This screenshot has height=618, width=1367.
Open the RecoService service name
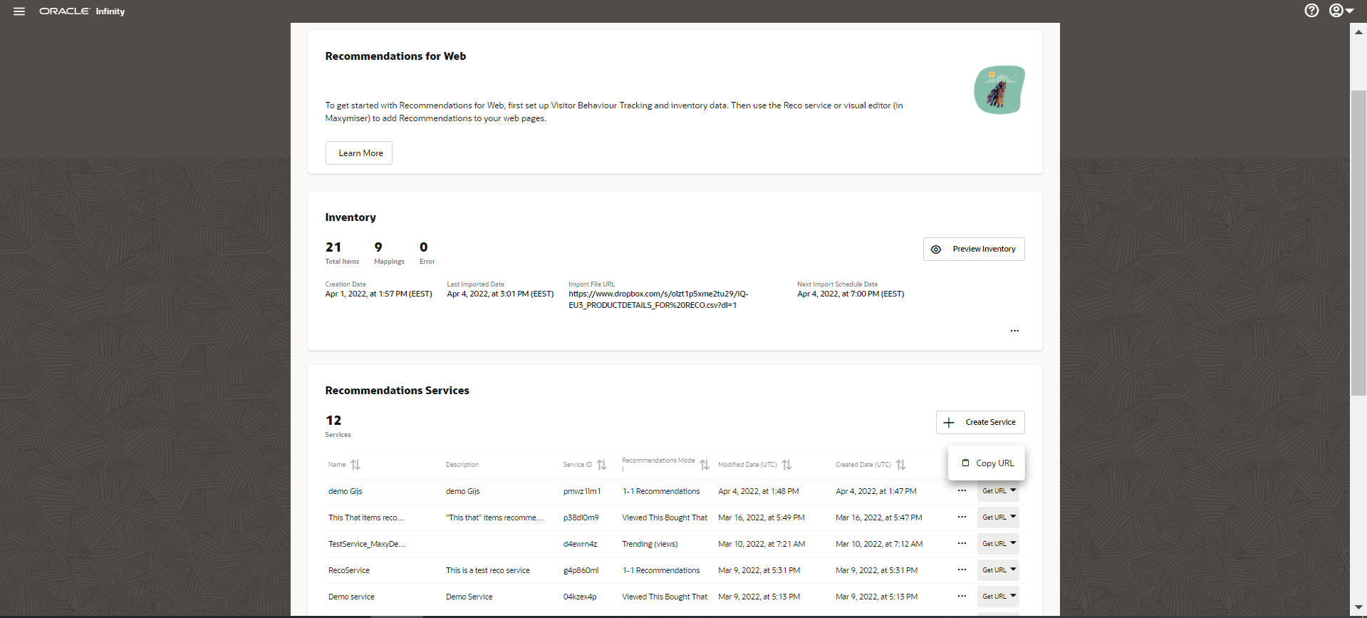[349, 570]
